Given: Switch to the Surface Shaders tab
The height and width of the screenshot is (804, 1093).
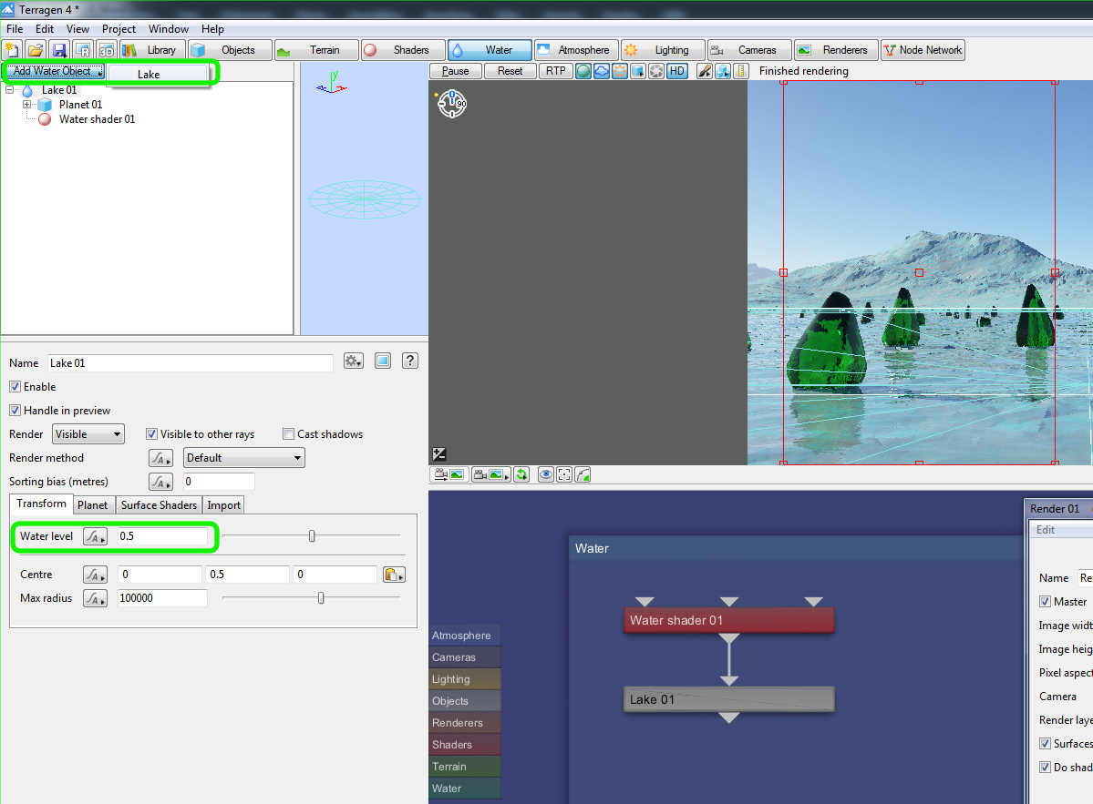Looking at the screenshot, I should click(x=159, y=505).
